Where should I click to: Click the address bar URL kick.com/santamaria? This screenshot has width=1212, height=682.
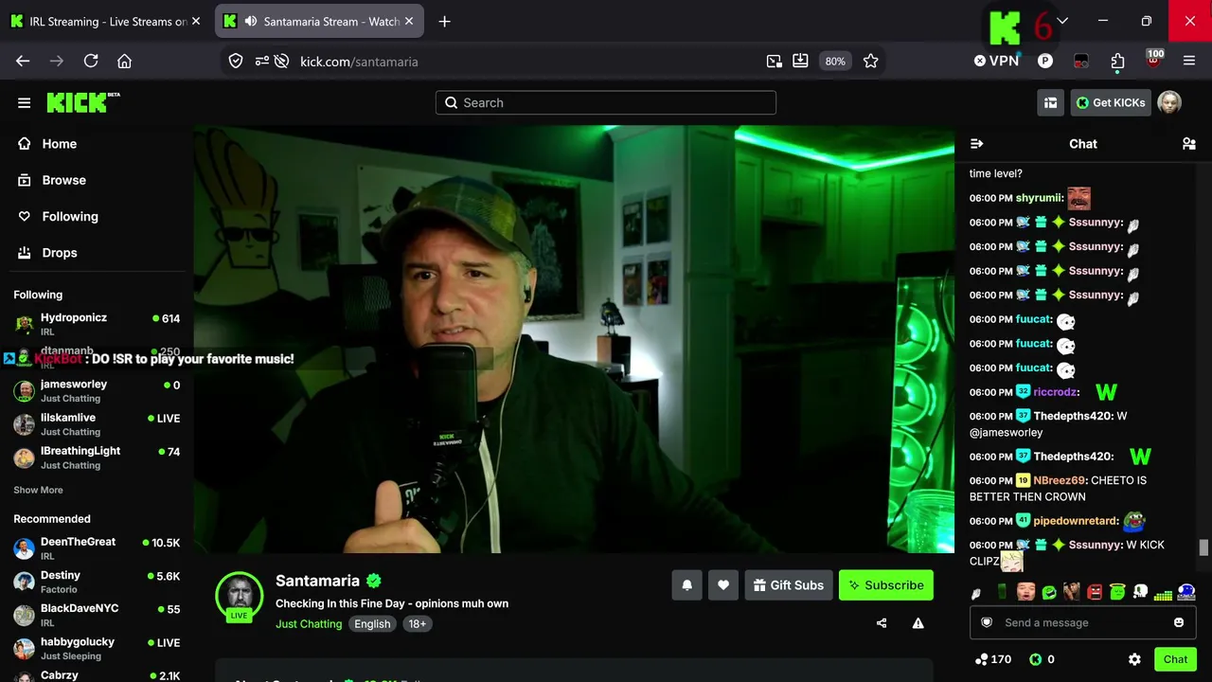coord(359,62)
